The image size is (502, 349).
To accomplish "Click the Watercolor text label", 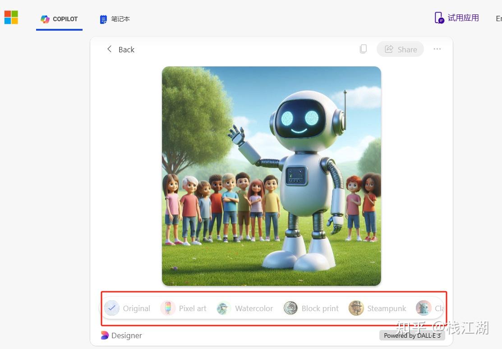I will (x=254, y=308).
